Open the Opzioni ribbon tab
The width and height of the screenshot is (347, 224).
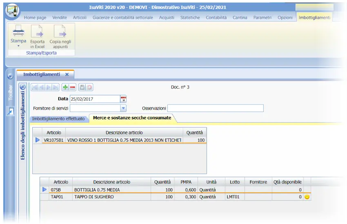coord(285,18)
